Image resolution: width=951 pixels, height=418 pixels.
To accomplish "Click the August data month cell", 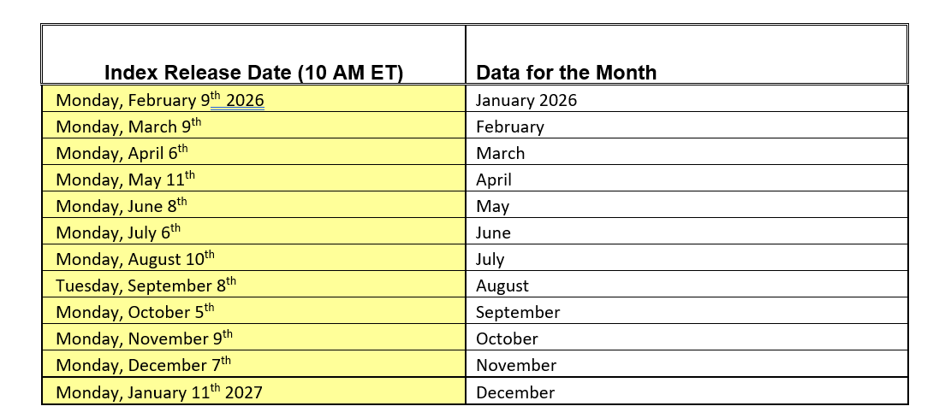I will tap(687, 284).
